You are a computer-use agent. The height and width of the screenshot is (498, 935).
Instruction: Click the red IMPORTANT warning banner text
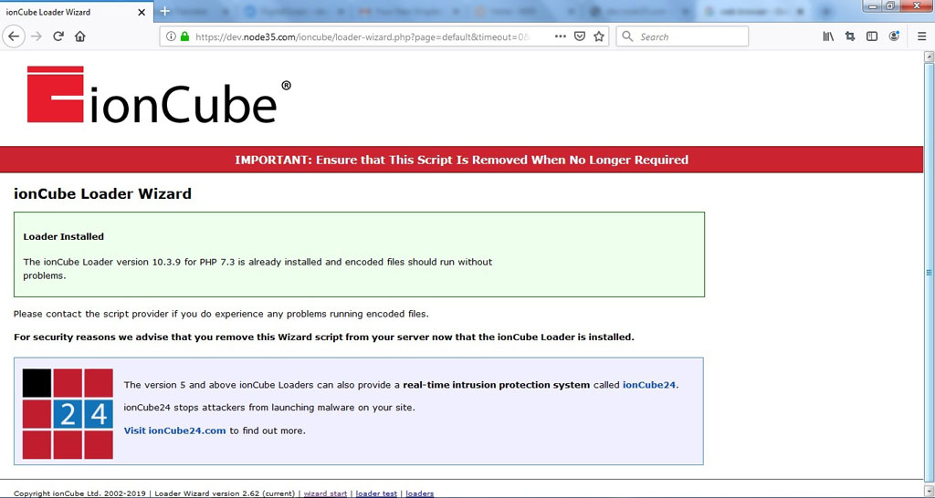[x=461, y=160]
